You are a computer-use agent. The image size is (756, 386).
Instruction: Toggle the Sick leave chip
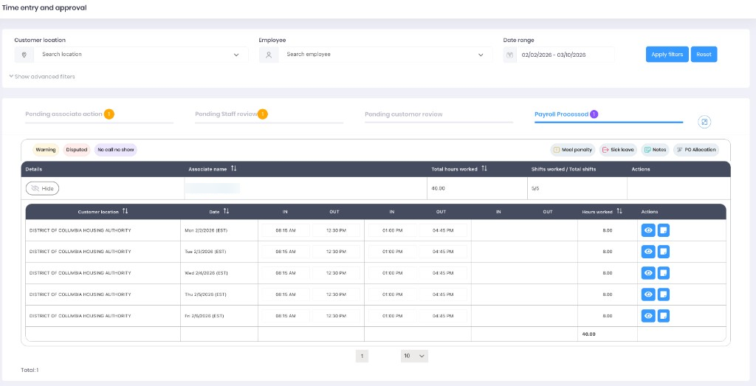[618, 150]
